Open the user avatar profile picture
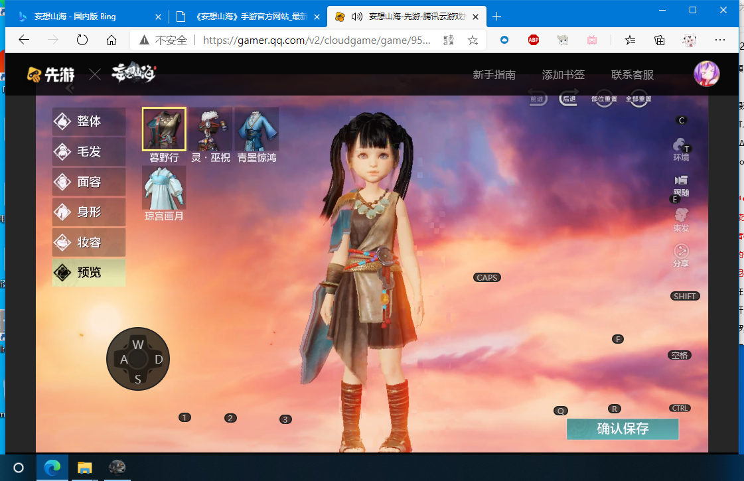 (707, 74)
